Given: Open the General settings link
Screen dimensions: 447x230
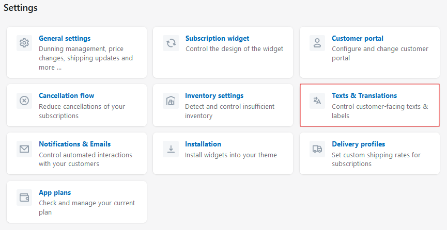Looking at the screenshot, I should point(65,39).
